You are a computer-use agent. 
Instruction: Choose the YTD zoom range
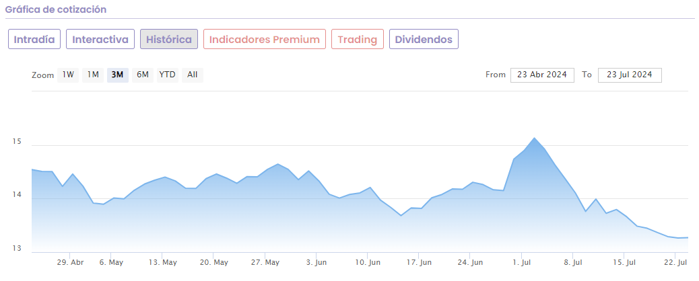click(x=167, y=75)
